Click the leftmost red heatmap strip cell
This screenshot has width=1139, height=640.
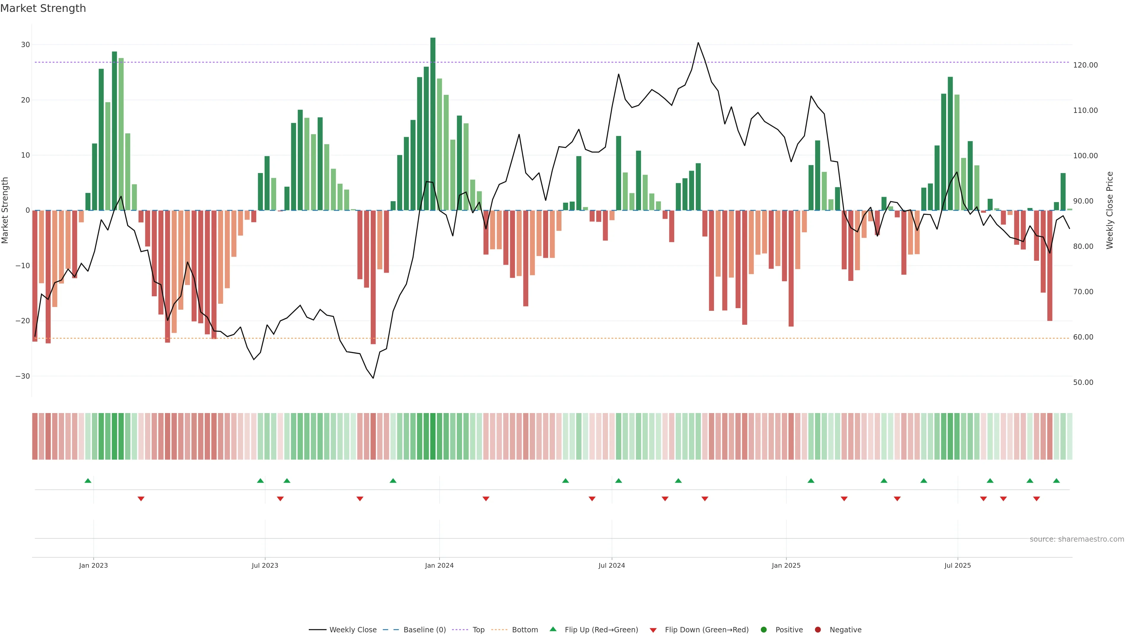point(35,436)
